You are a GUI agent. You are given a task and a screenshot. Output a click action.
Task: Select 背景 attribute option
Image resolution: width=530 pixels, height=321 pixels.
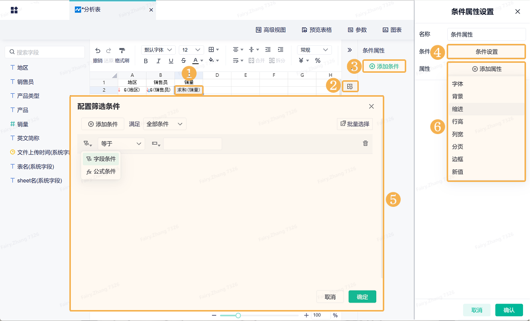(487, 97)
